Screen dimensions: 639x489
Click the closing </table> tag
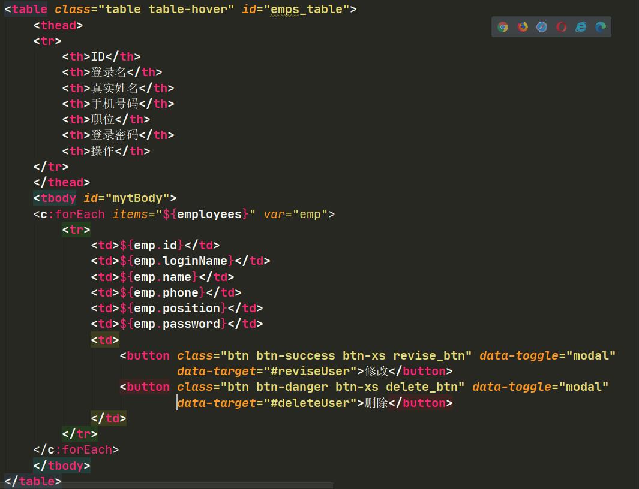(33, 481)
